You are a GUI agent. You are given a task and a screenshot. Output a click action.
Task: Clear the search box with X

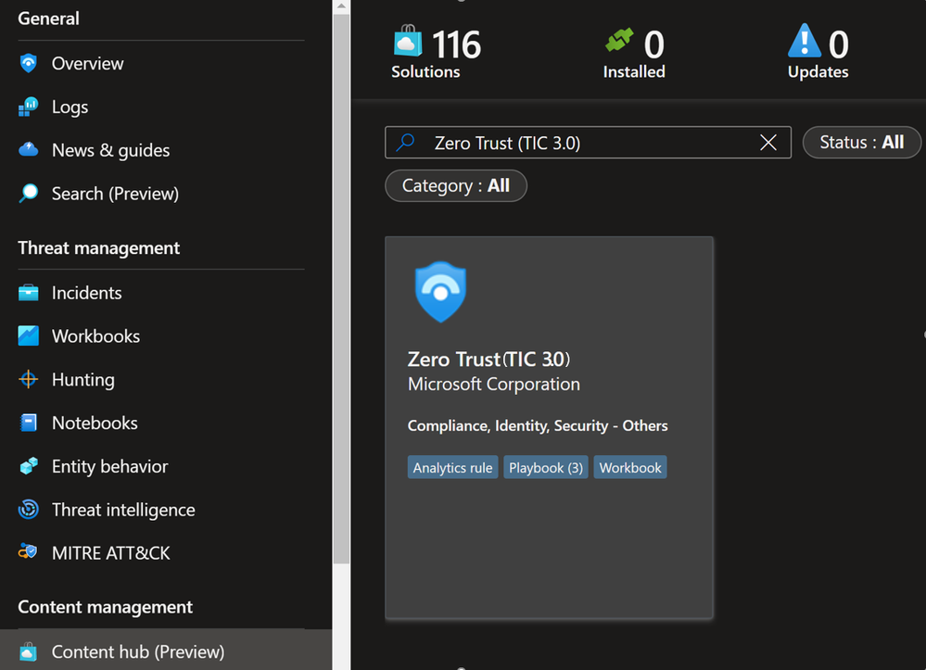(767, 143)
